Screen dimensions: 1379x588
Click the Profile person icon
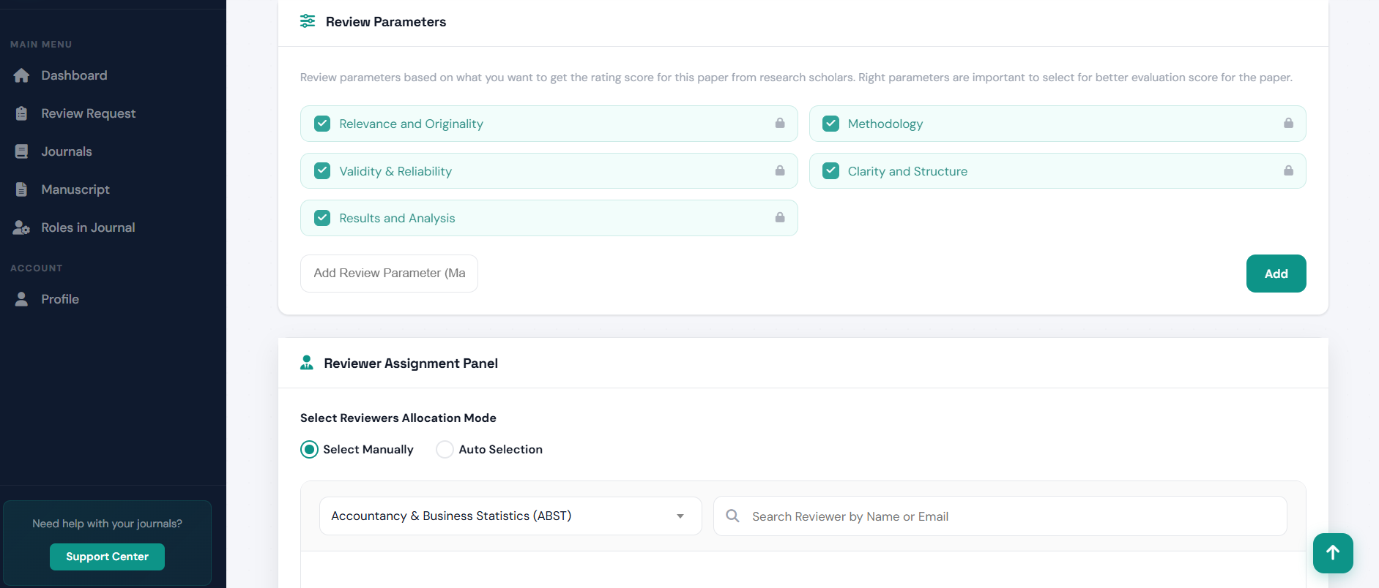(21, 299)
